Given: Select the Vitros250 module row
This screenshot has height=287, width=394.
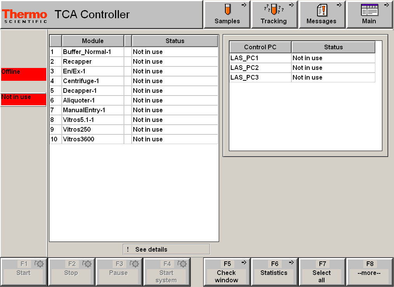Looking at the screenshot, I should pos(134,130).
